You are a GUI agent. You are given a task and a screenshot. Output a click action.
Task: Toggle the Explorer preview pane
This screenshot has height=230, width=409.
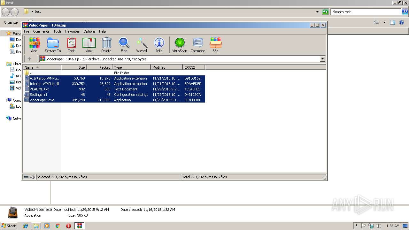[x=393, y=22]
